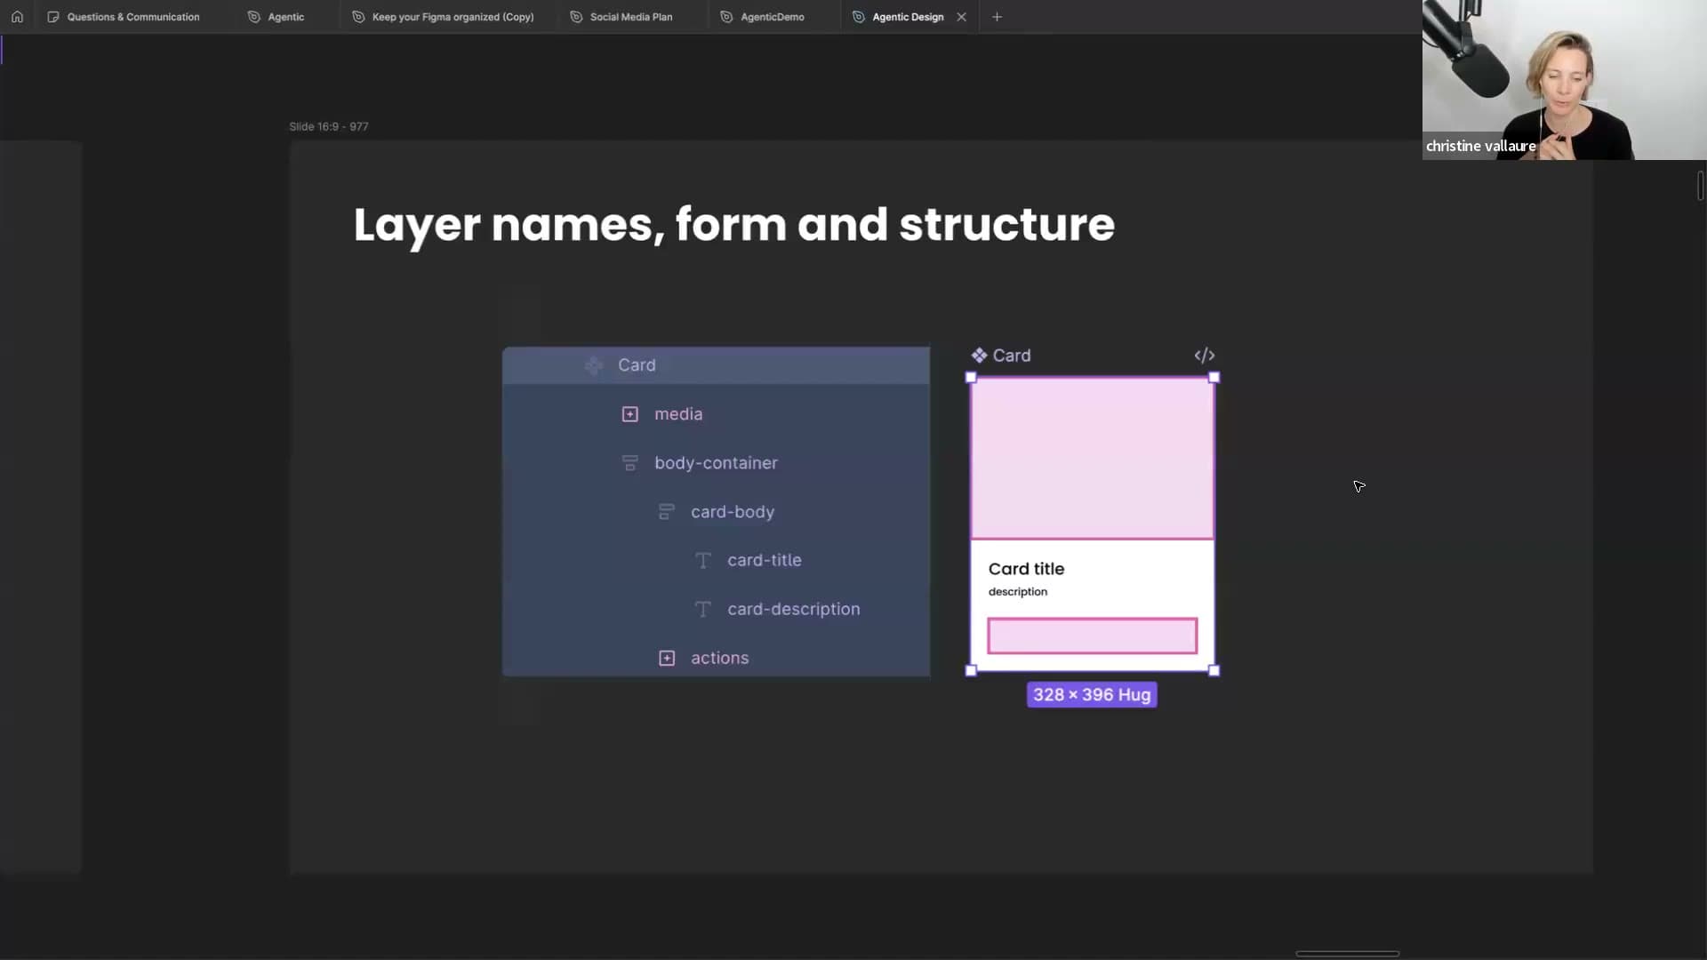
Task: Click the AgenticDemo tab icon
Action: point(726,17)
